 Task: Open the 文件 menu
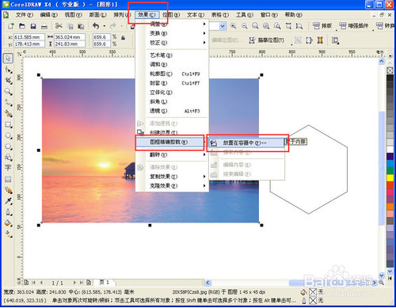(25, 15)
